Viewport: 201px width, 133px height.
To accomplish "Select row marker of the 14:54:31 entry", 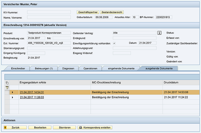I will pos(7,92).
